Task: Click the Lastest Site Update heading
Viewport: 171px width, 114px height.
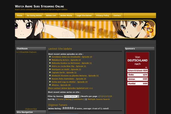Action: pyautogui.click(x=60, y=49)
